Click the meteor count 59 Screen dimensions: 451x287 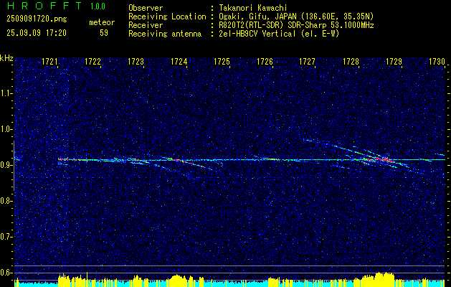click(104, 33)
